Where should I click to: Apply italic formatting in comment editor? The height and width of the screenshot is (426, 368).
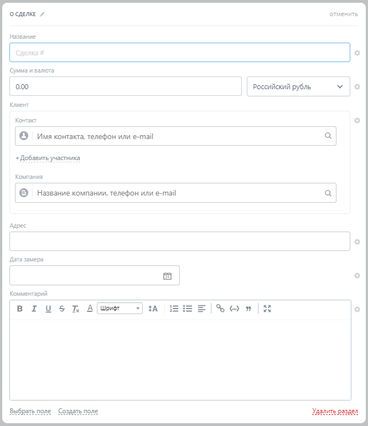(x=34, y=309)
